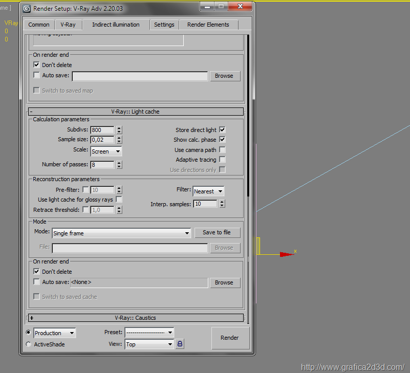Collapse the V-Ray:: Light cache rollout
The height and width of the screenshot is (373, 410).
[x=136, y=112]
